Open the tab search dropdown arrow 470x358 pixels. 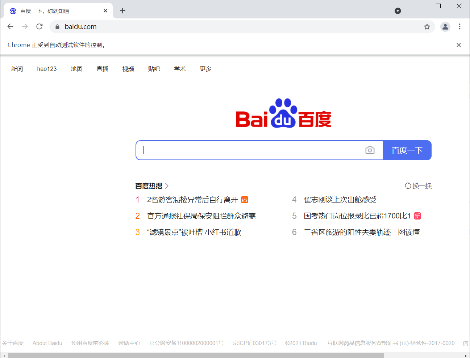pos(398,11)
